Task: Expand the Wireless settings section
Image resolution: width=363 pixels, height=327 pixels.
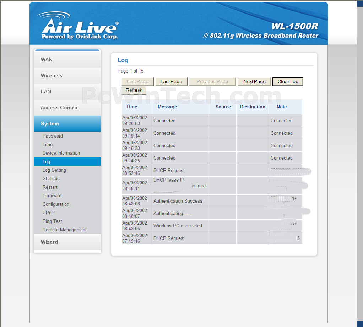Action: coord(52,76)
